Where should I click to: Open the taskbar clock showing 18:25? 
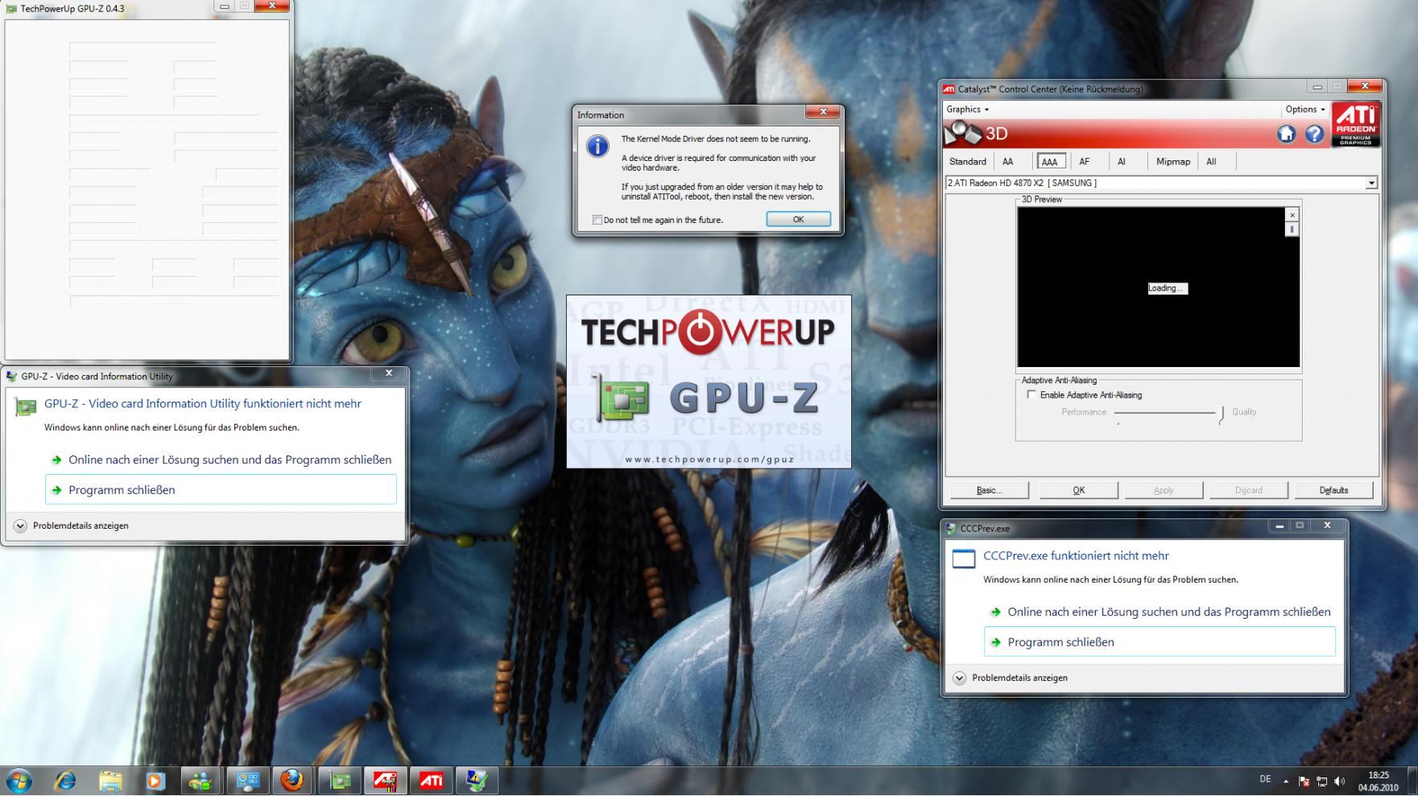1379,782
